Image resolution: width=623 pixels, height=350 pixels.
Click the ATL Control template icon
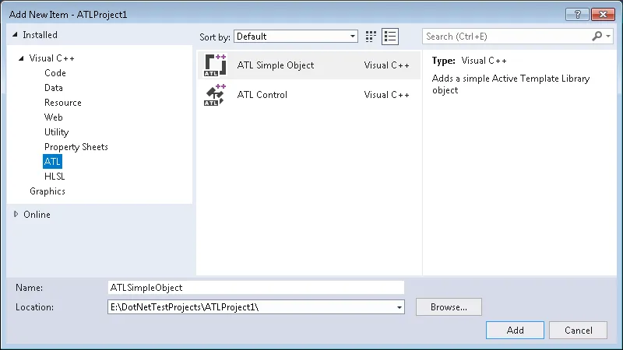tap(215, 95)
